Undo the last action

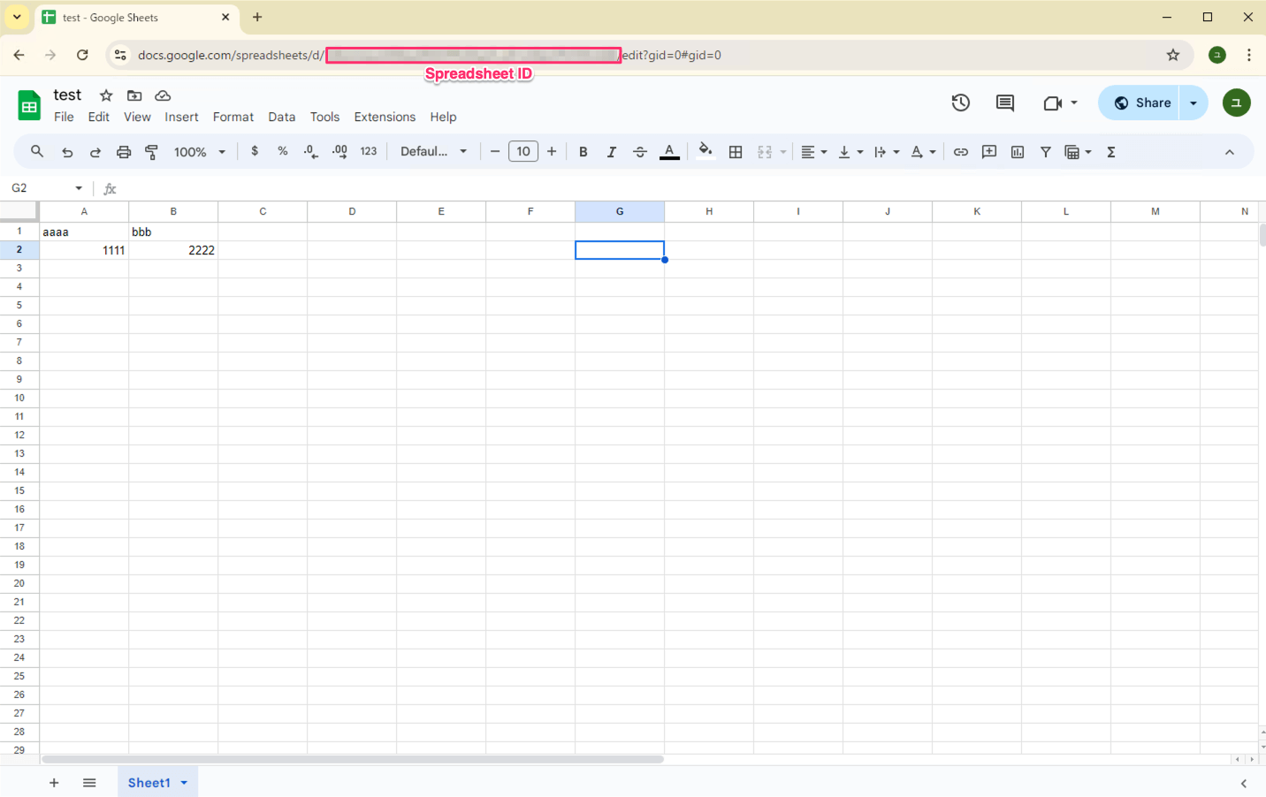click(67, 152)
